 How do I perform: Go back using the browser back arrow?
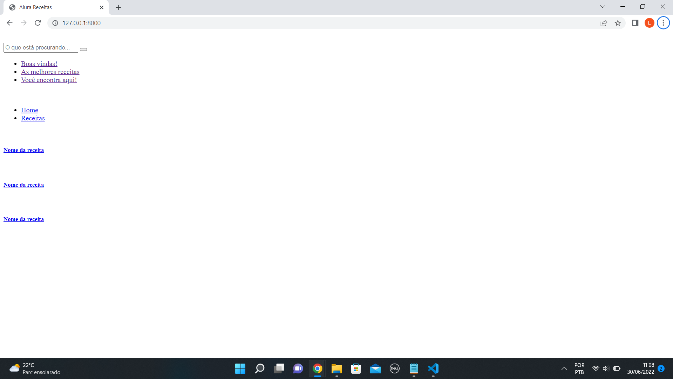click(9, 23)
